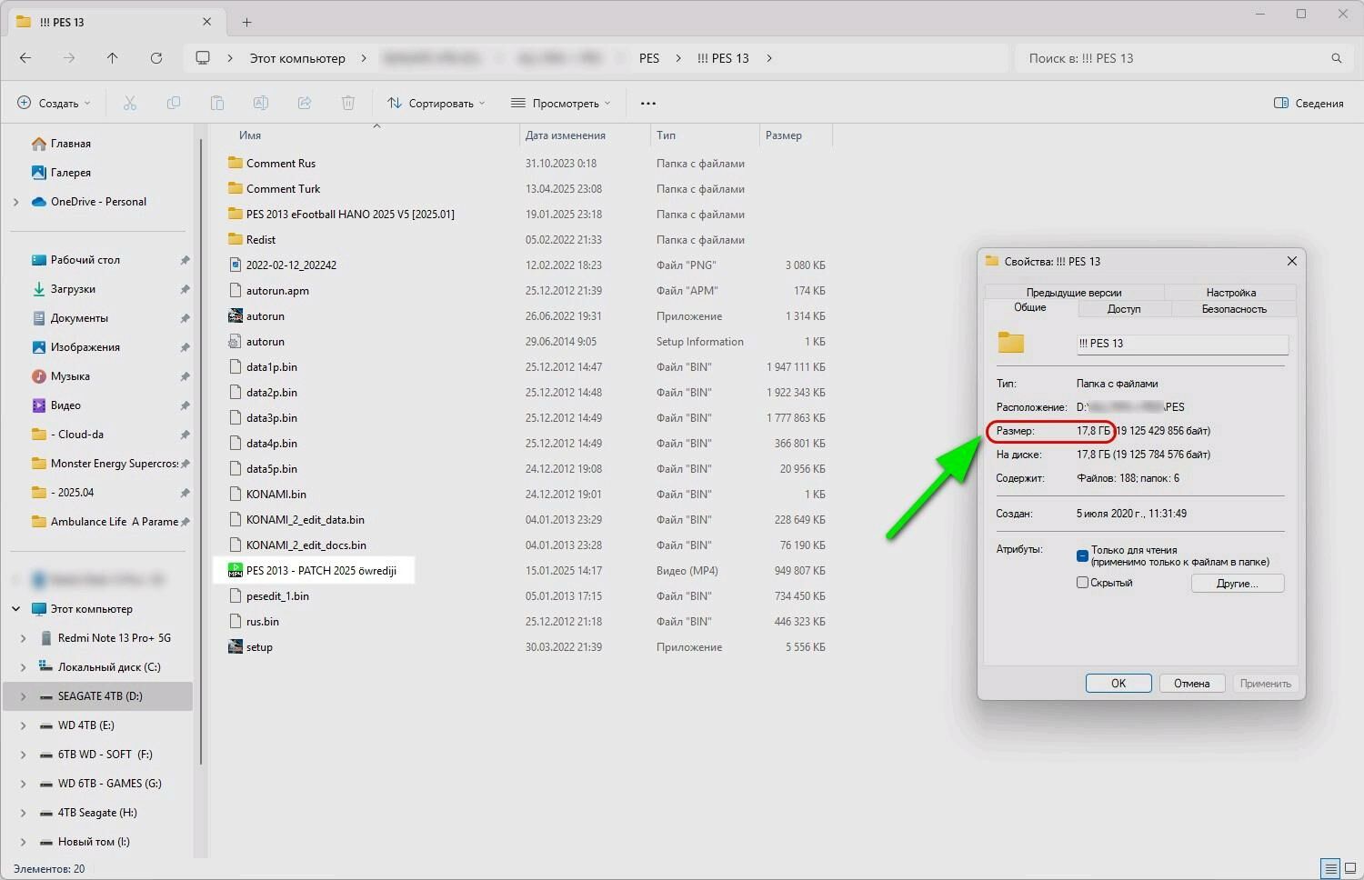Open the three-dots more options menu

tap(648, 104)
